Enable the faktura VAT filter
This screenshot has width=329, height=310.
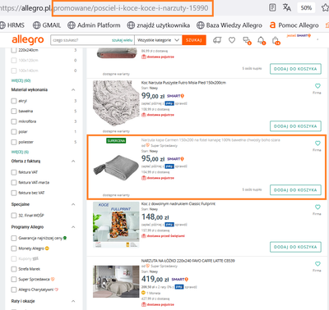click(x=14, y=172)
